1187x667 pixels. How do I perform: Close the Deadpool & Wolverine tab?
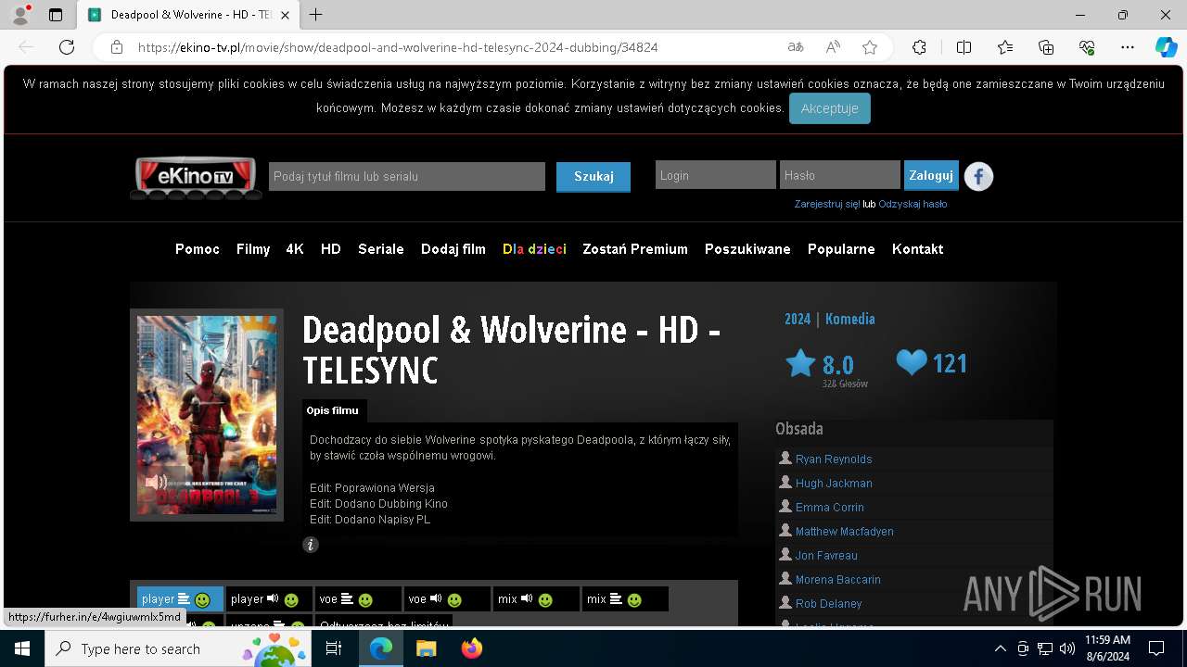pos(285,15)
